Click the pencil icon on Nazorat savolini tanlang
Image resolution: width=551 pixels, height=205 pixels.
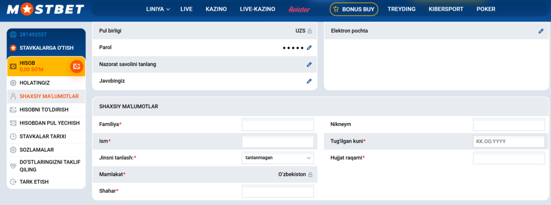tap(309, 64)
